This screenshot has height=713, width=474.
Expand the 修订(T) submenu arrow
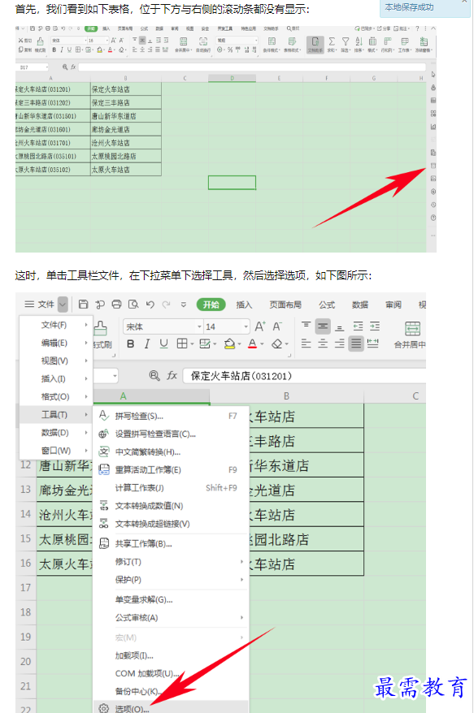point(241,562)
